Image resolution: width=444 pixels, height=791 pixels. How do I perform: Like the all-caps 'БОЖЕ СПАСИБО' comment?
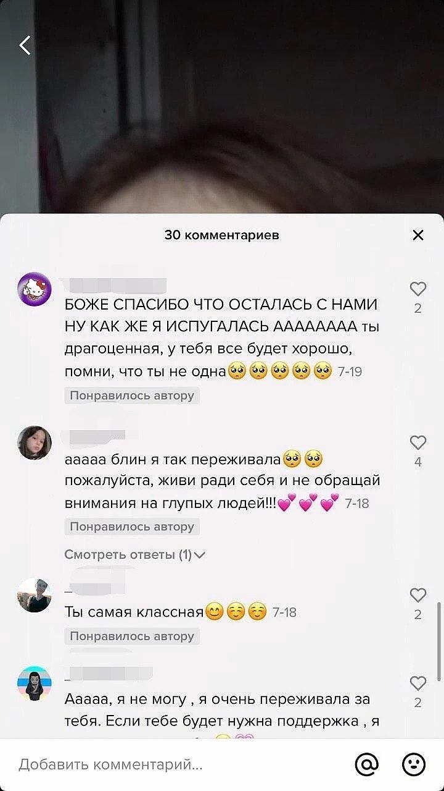coord(418,289)
